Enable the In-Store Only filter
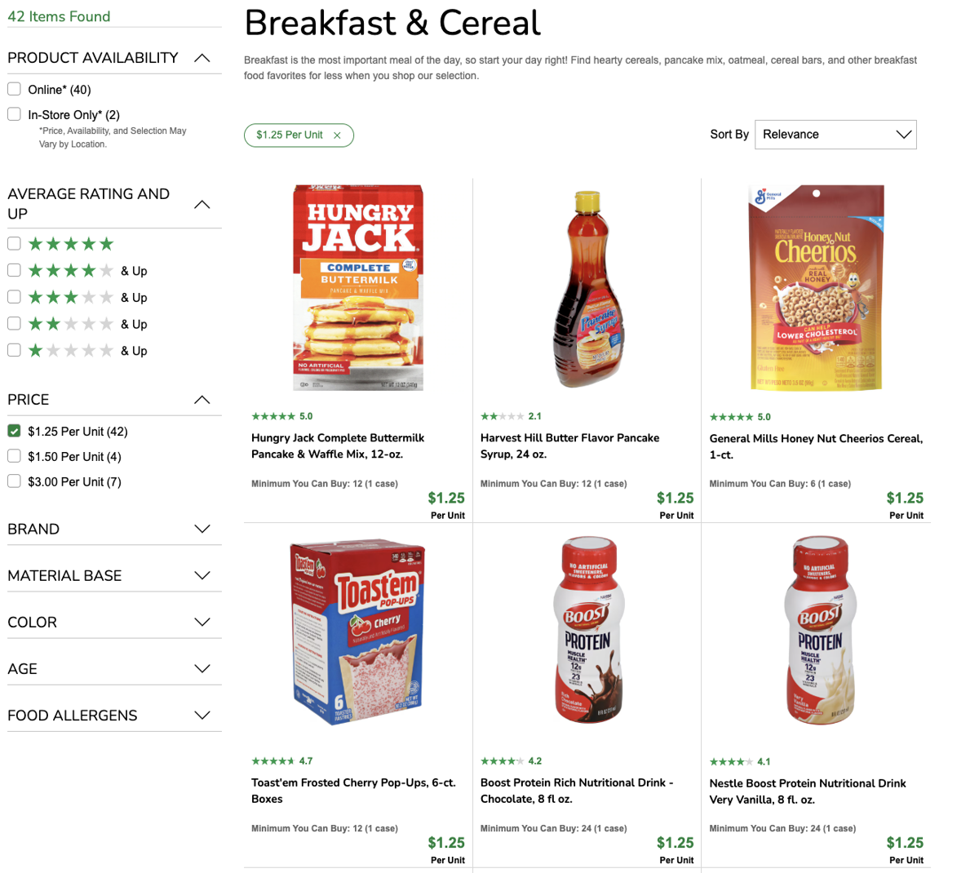This screenshot has width=979, height=873. click(x=15, y=114)
